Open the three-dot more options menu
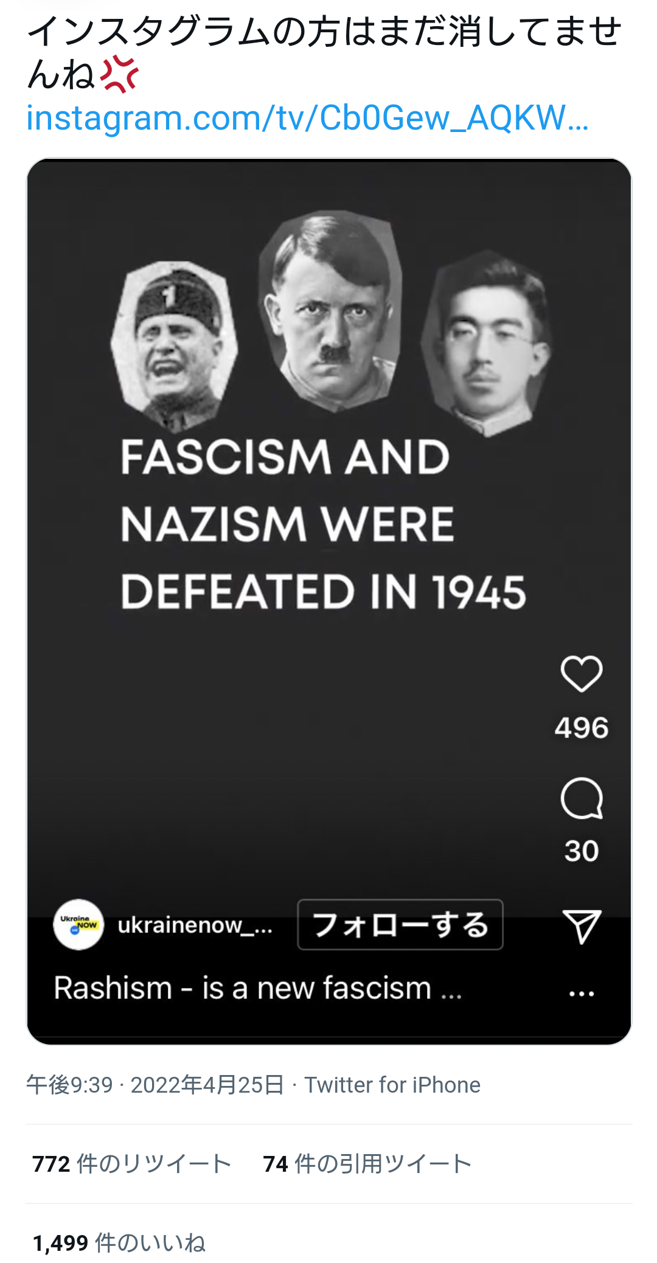The width and height of the screenshot is (657, 1263). coord(582,993)
